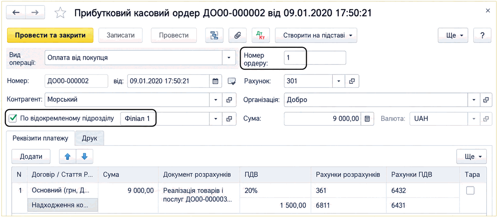The width and height of the screenshot is (498, 218).
Task: Select the account 6431 cell
Action: [423, 205]
